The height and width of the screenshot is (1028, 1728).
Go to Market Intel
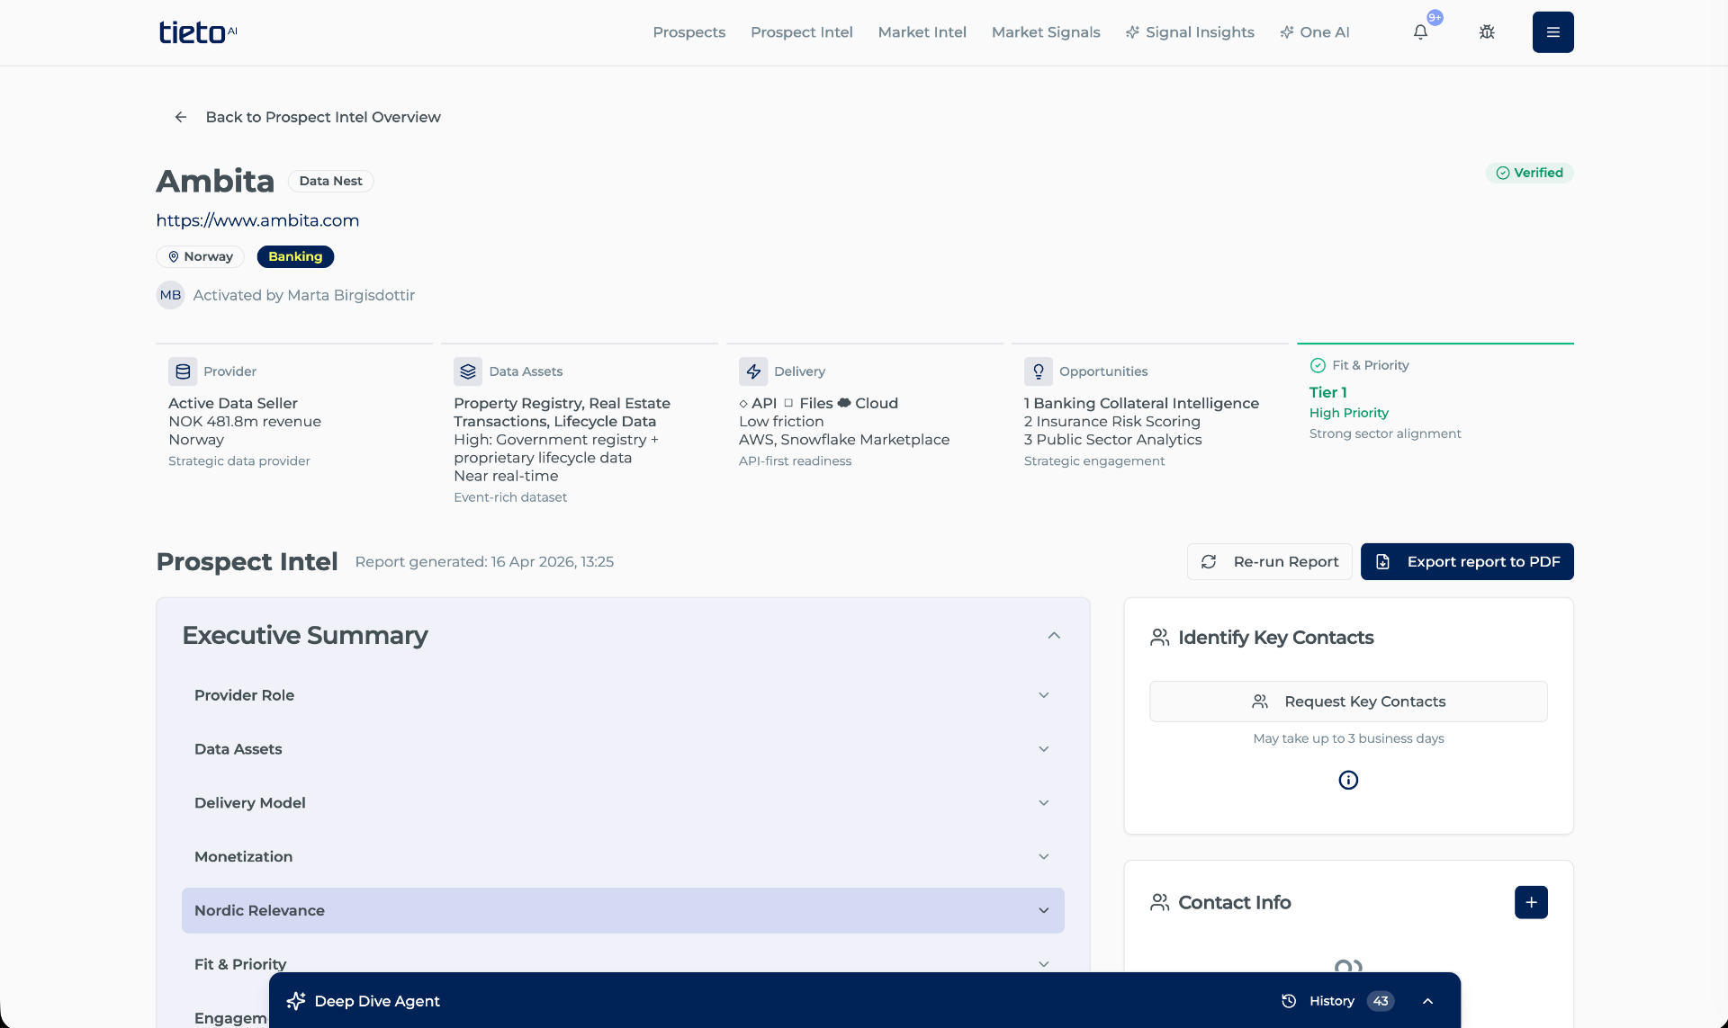[922, 32]
